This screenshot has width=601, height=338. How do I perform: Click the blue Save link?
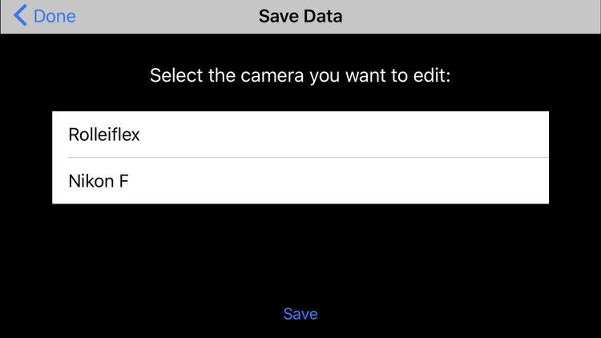pos(300,314)
